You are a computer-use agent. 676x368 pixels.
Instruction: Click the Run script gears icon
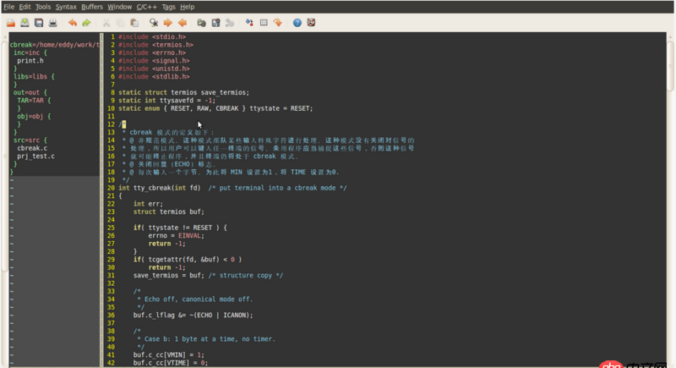[x=229, y=23]
